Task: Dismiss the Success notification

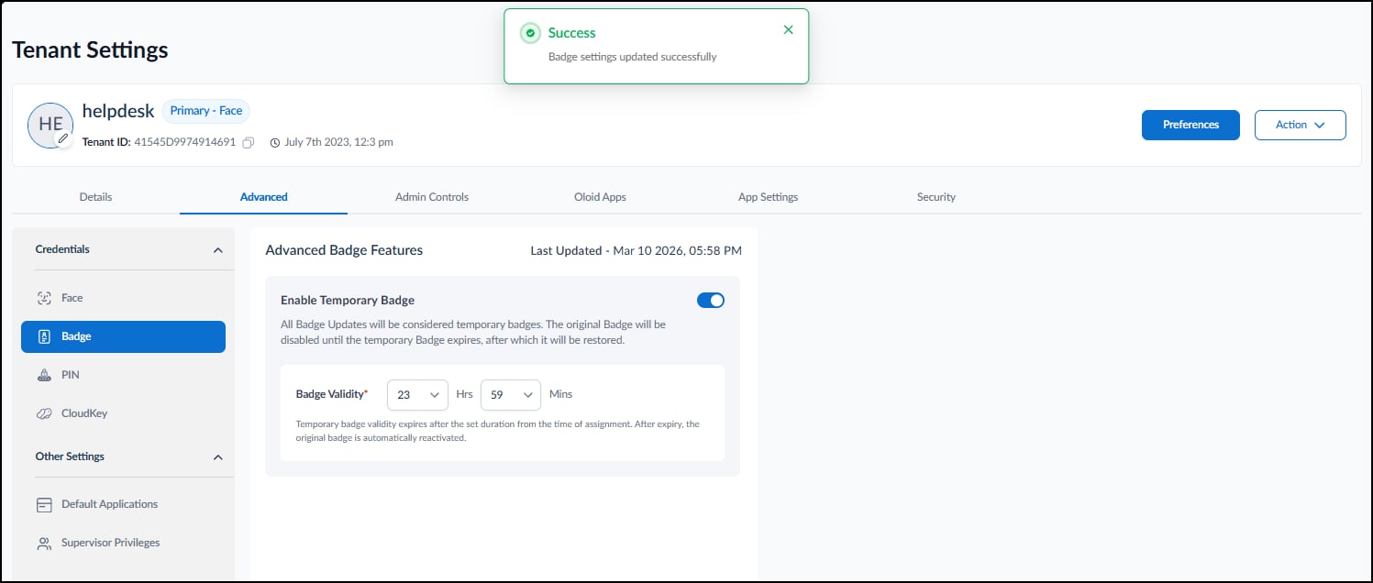Action: coord(789,30)
